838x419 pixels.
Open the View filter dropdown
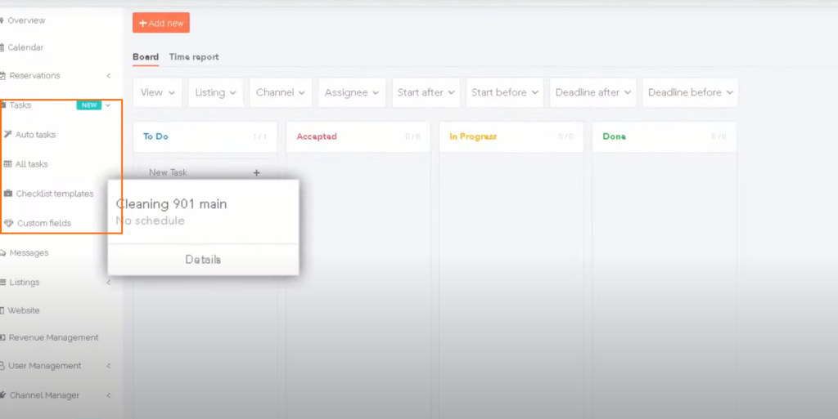pos(158,92)
